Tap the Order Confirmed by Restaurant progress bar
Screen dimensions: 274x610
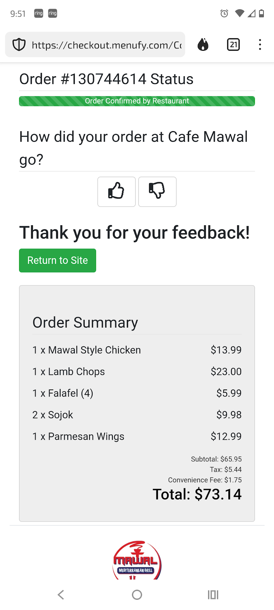137,101
